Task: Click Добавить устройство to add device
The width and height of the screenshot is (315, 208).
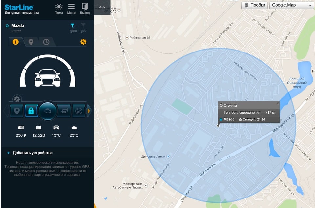Action: pyautogui.click(x=32, y=153)
